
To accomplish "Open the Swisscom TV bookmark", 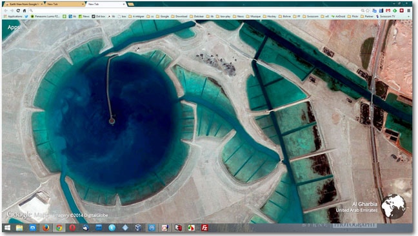I will pyautogui.click(x=386, y=17).
